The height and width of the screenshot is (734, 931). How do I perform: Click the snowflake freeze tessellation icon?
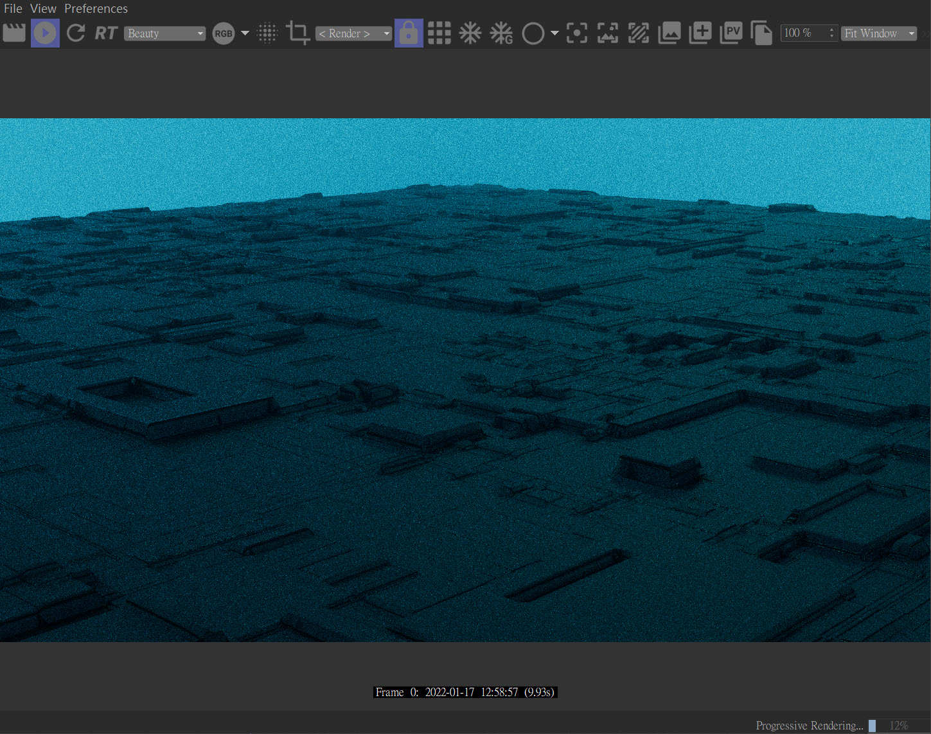point(470,33)
